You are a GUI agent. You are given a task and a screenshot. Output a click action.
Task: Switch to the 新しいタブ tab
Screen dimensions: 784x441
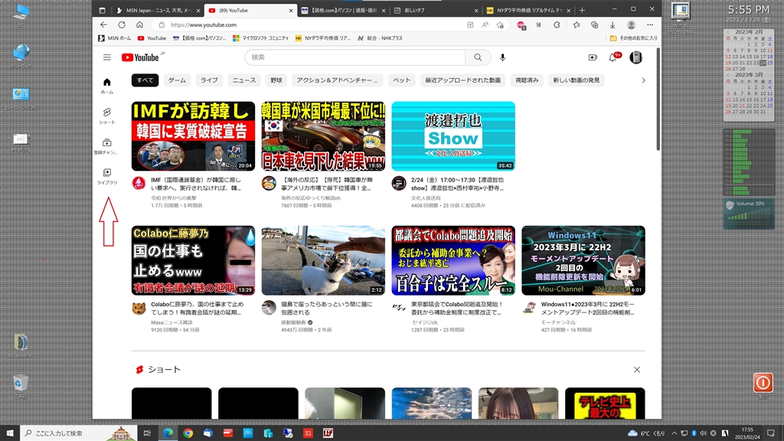[x=435, y=10]
